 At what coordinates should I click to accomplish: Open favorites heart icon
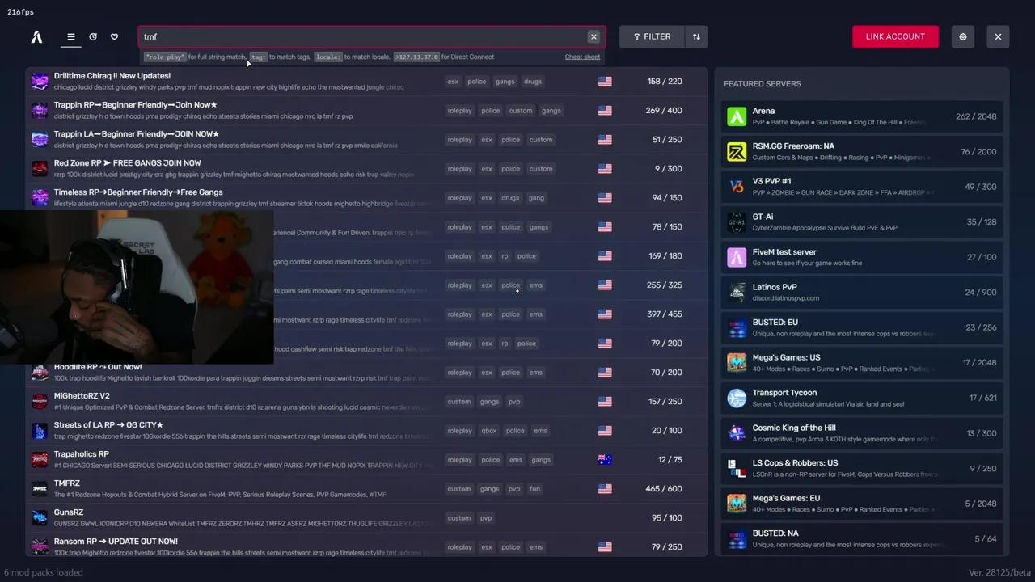coord(114,36)
